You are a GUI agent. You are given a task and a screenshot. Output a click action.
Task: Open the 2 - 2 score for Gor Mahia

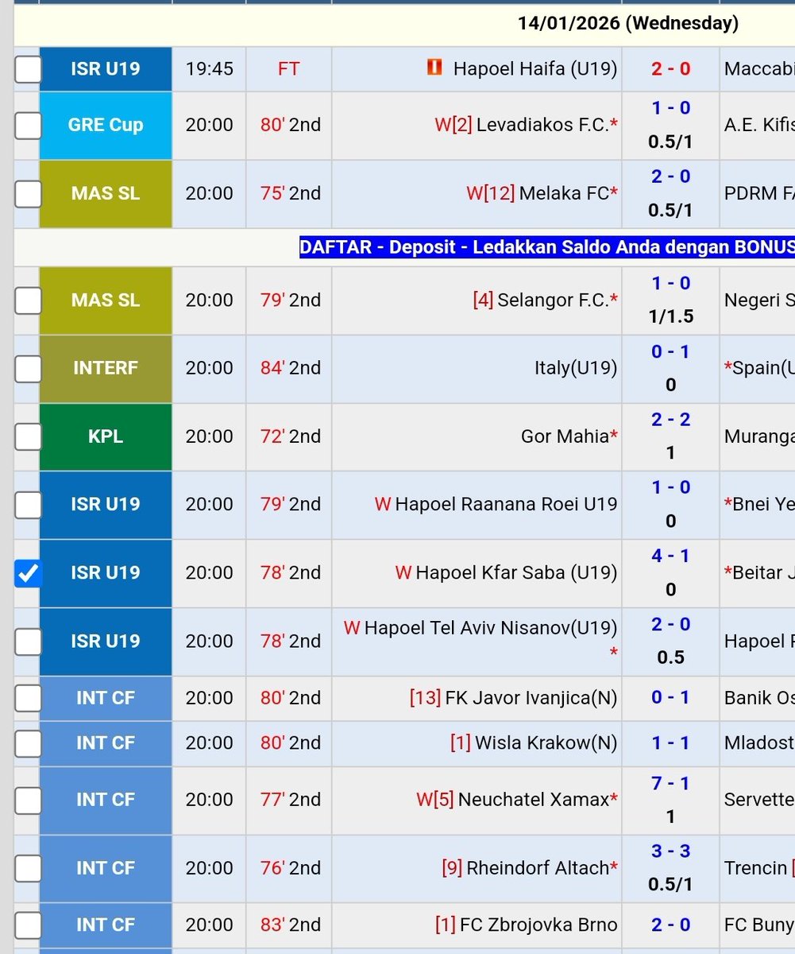coord(671,419)
